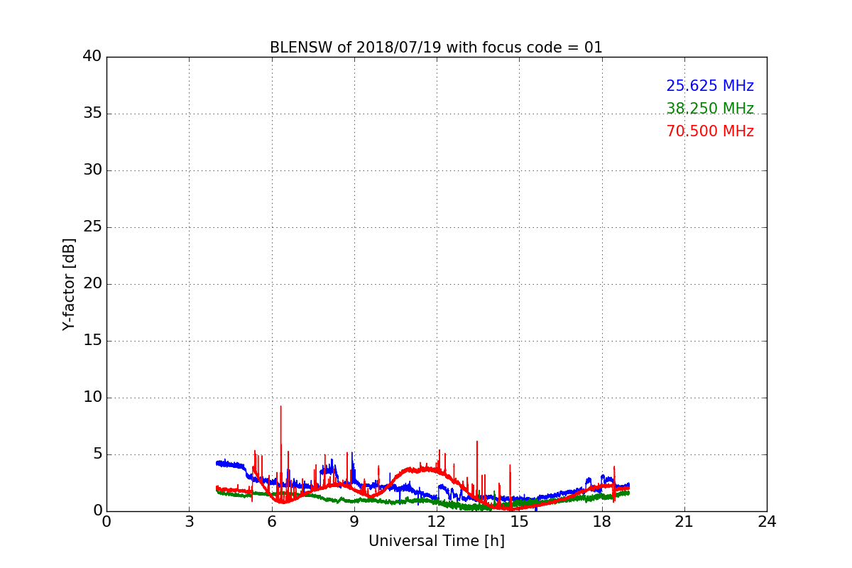Screen dimensions: 852x568
Task: Click the x-axis tick label "24"
Action: click(x=767, y=521)
